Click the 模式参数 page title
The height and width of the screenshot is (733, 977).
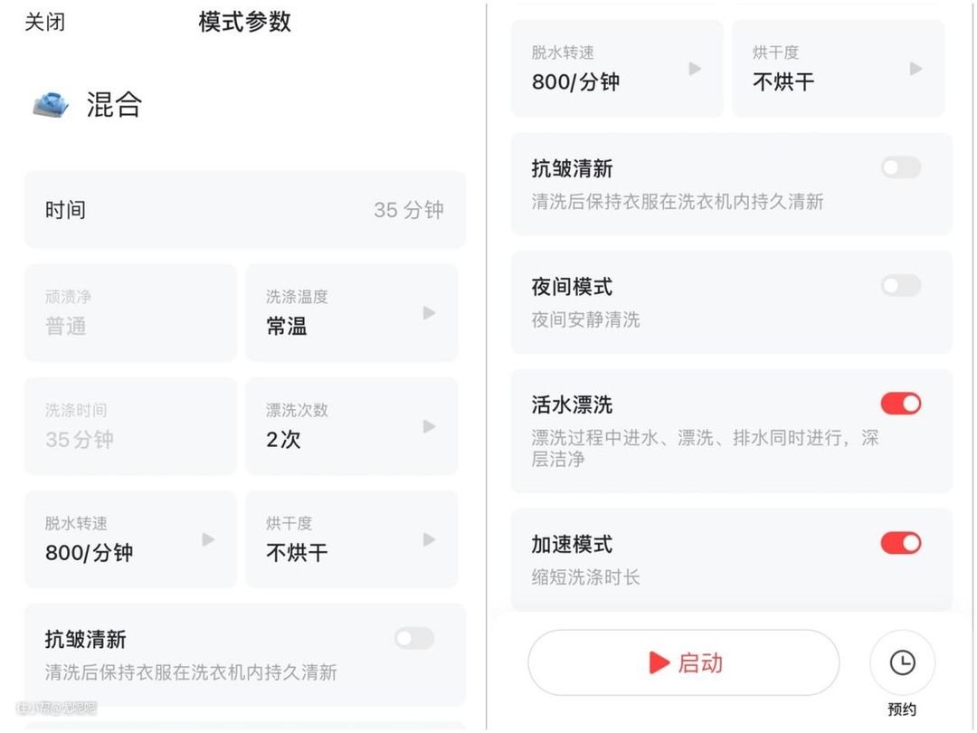pyautogui.click(x=244, y=23)
